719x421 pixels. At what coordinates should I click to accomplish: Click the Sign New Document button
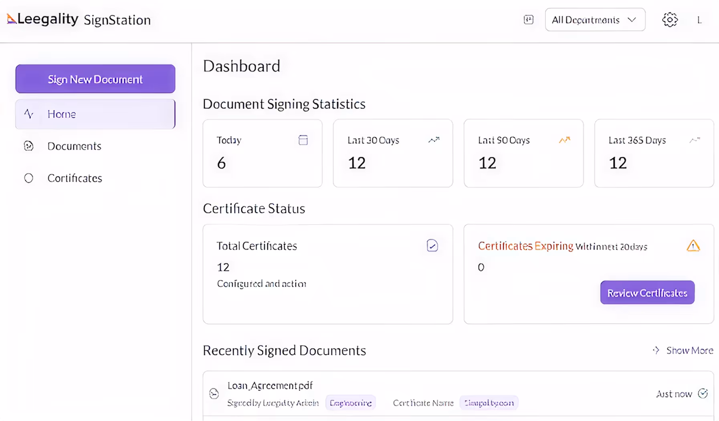coord(95,79)
